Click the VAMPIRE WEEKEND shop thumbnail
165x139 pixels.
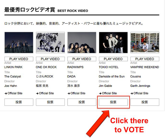coord(145,43)
